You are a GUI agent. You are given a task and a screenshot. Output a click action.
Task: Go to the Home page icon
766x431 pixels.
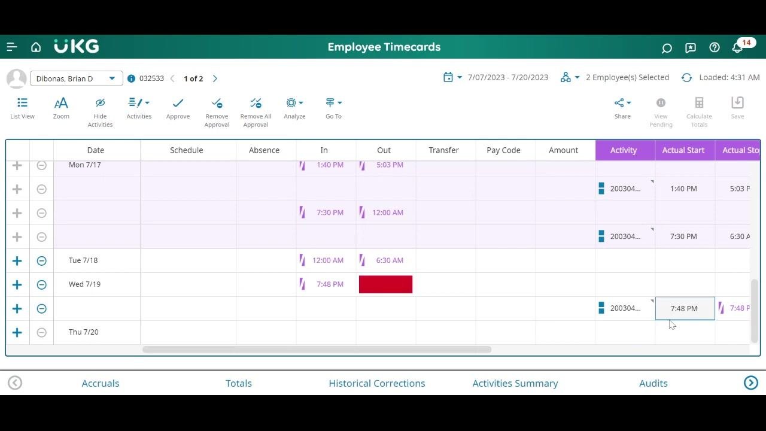click(36, 47)
